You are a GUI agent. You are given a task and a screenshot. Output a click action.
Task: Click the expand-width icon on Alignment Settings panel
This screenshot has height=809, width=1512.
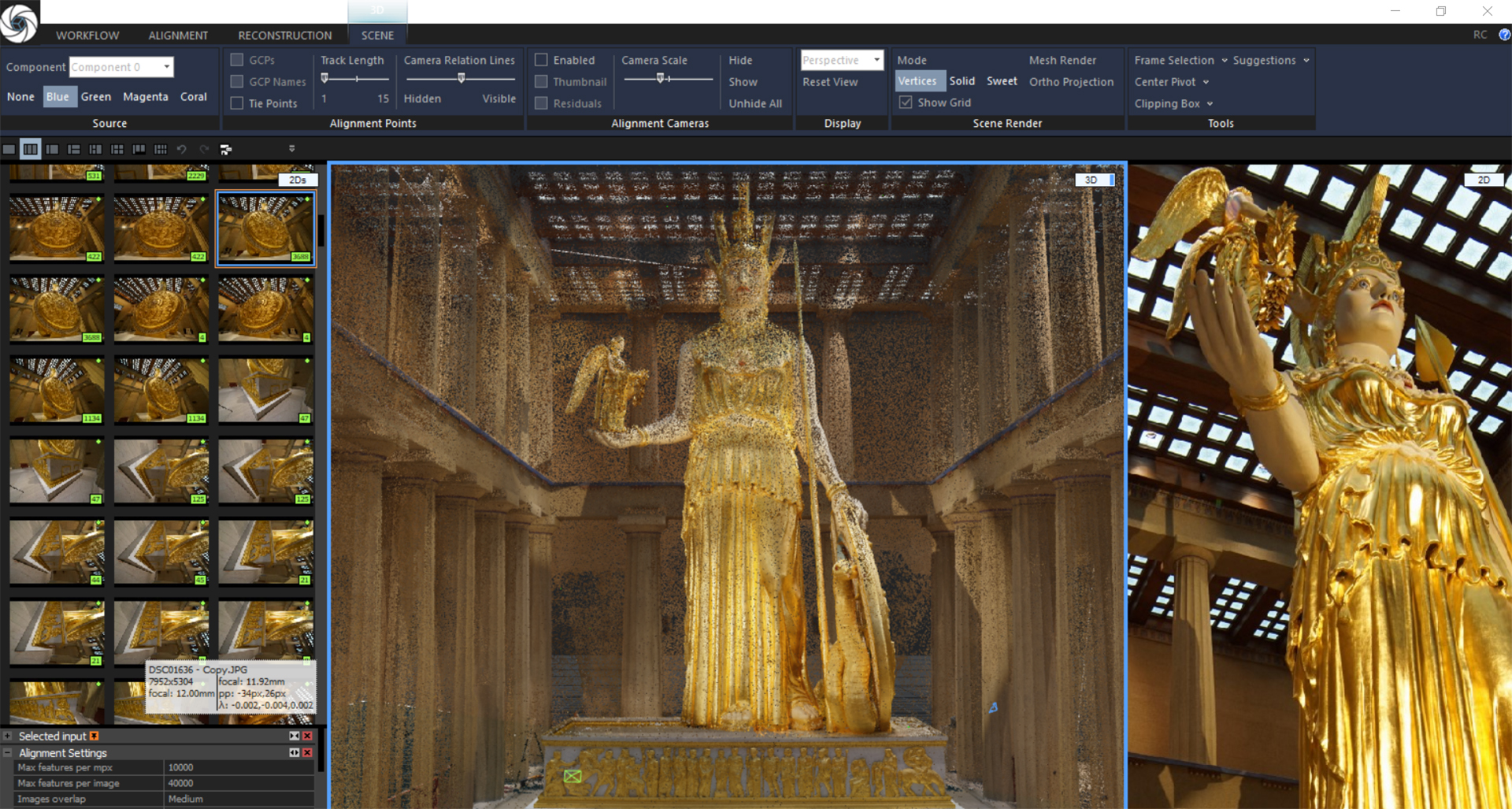coord(295,752)
